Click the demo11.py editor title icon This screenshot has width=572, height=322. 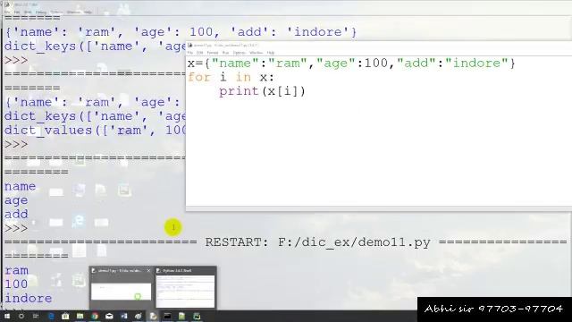tap(189, 45)
